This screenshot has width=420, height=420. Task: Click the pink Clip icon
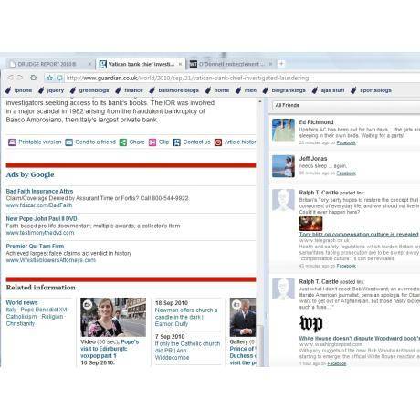tap(152, 142)
